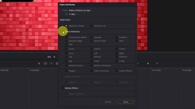Select Maintain Timing radio button
Screen dimensions: 195x109
click(x=66, y=26)
